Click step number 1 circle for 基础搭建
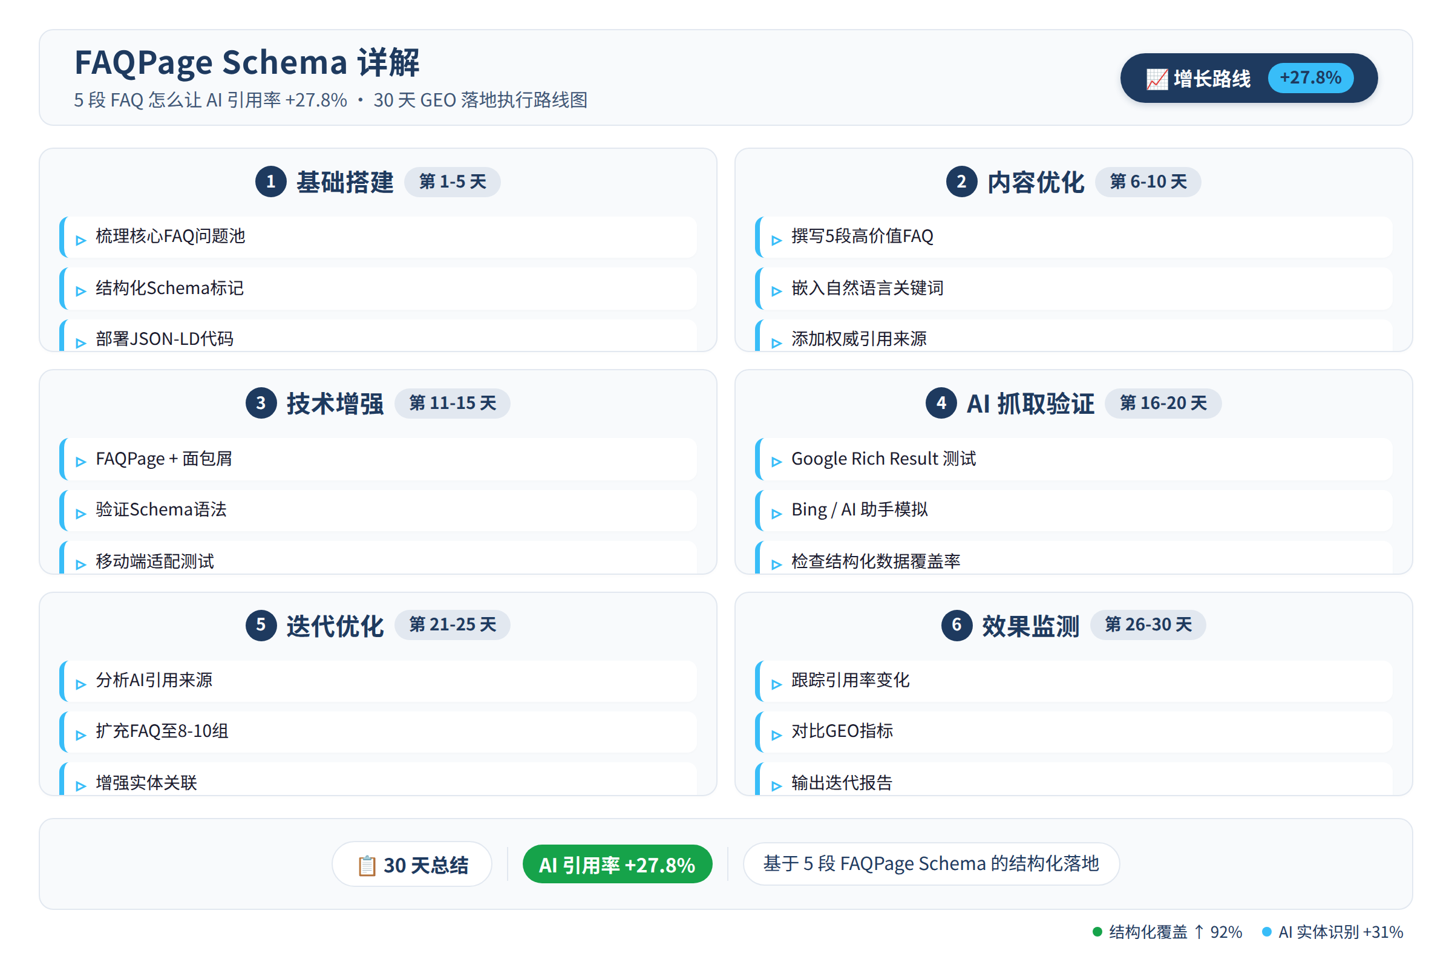 click(x=270, y=181)
